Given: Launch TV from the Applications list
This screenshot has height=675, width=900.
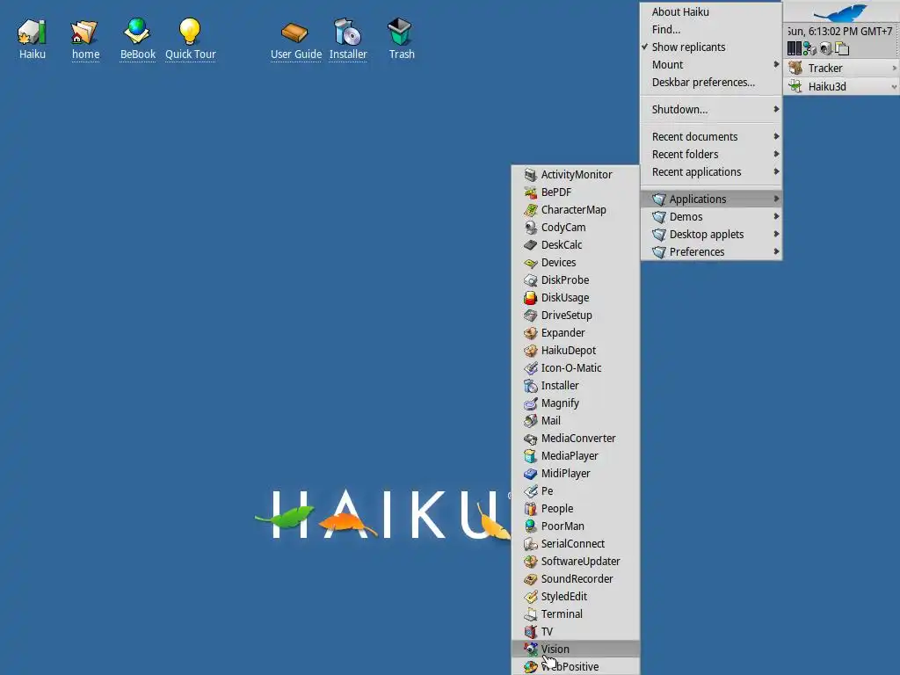Looking at the screenshot, I should click(x=576, y=632).
